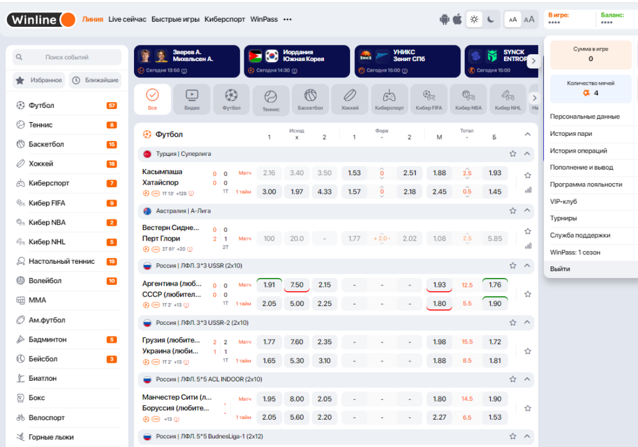Switch to dark theme moon icon

click(x=491, y=19)
